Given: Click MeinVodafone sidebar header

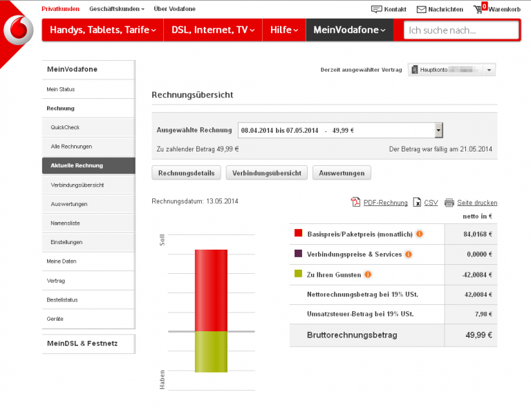Looking at the screenshot, I should click(88, 69).
